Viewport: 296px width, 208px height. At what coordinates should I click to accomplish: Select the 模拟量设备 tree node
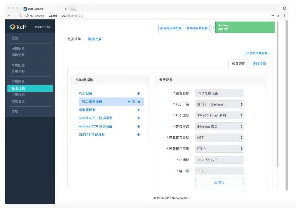coord(87,110)
